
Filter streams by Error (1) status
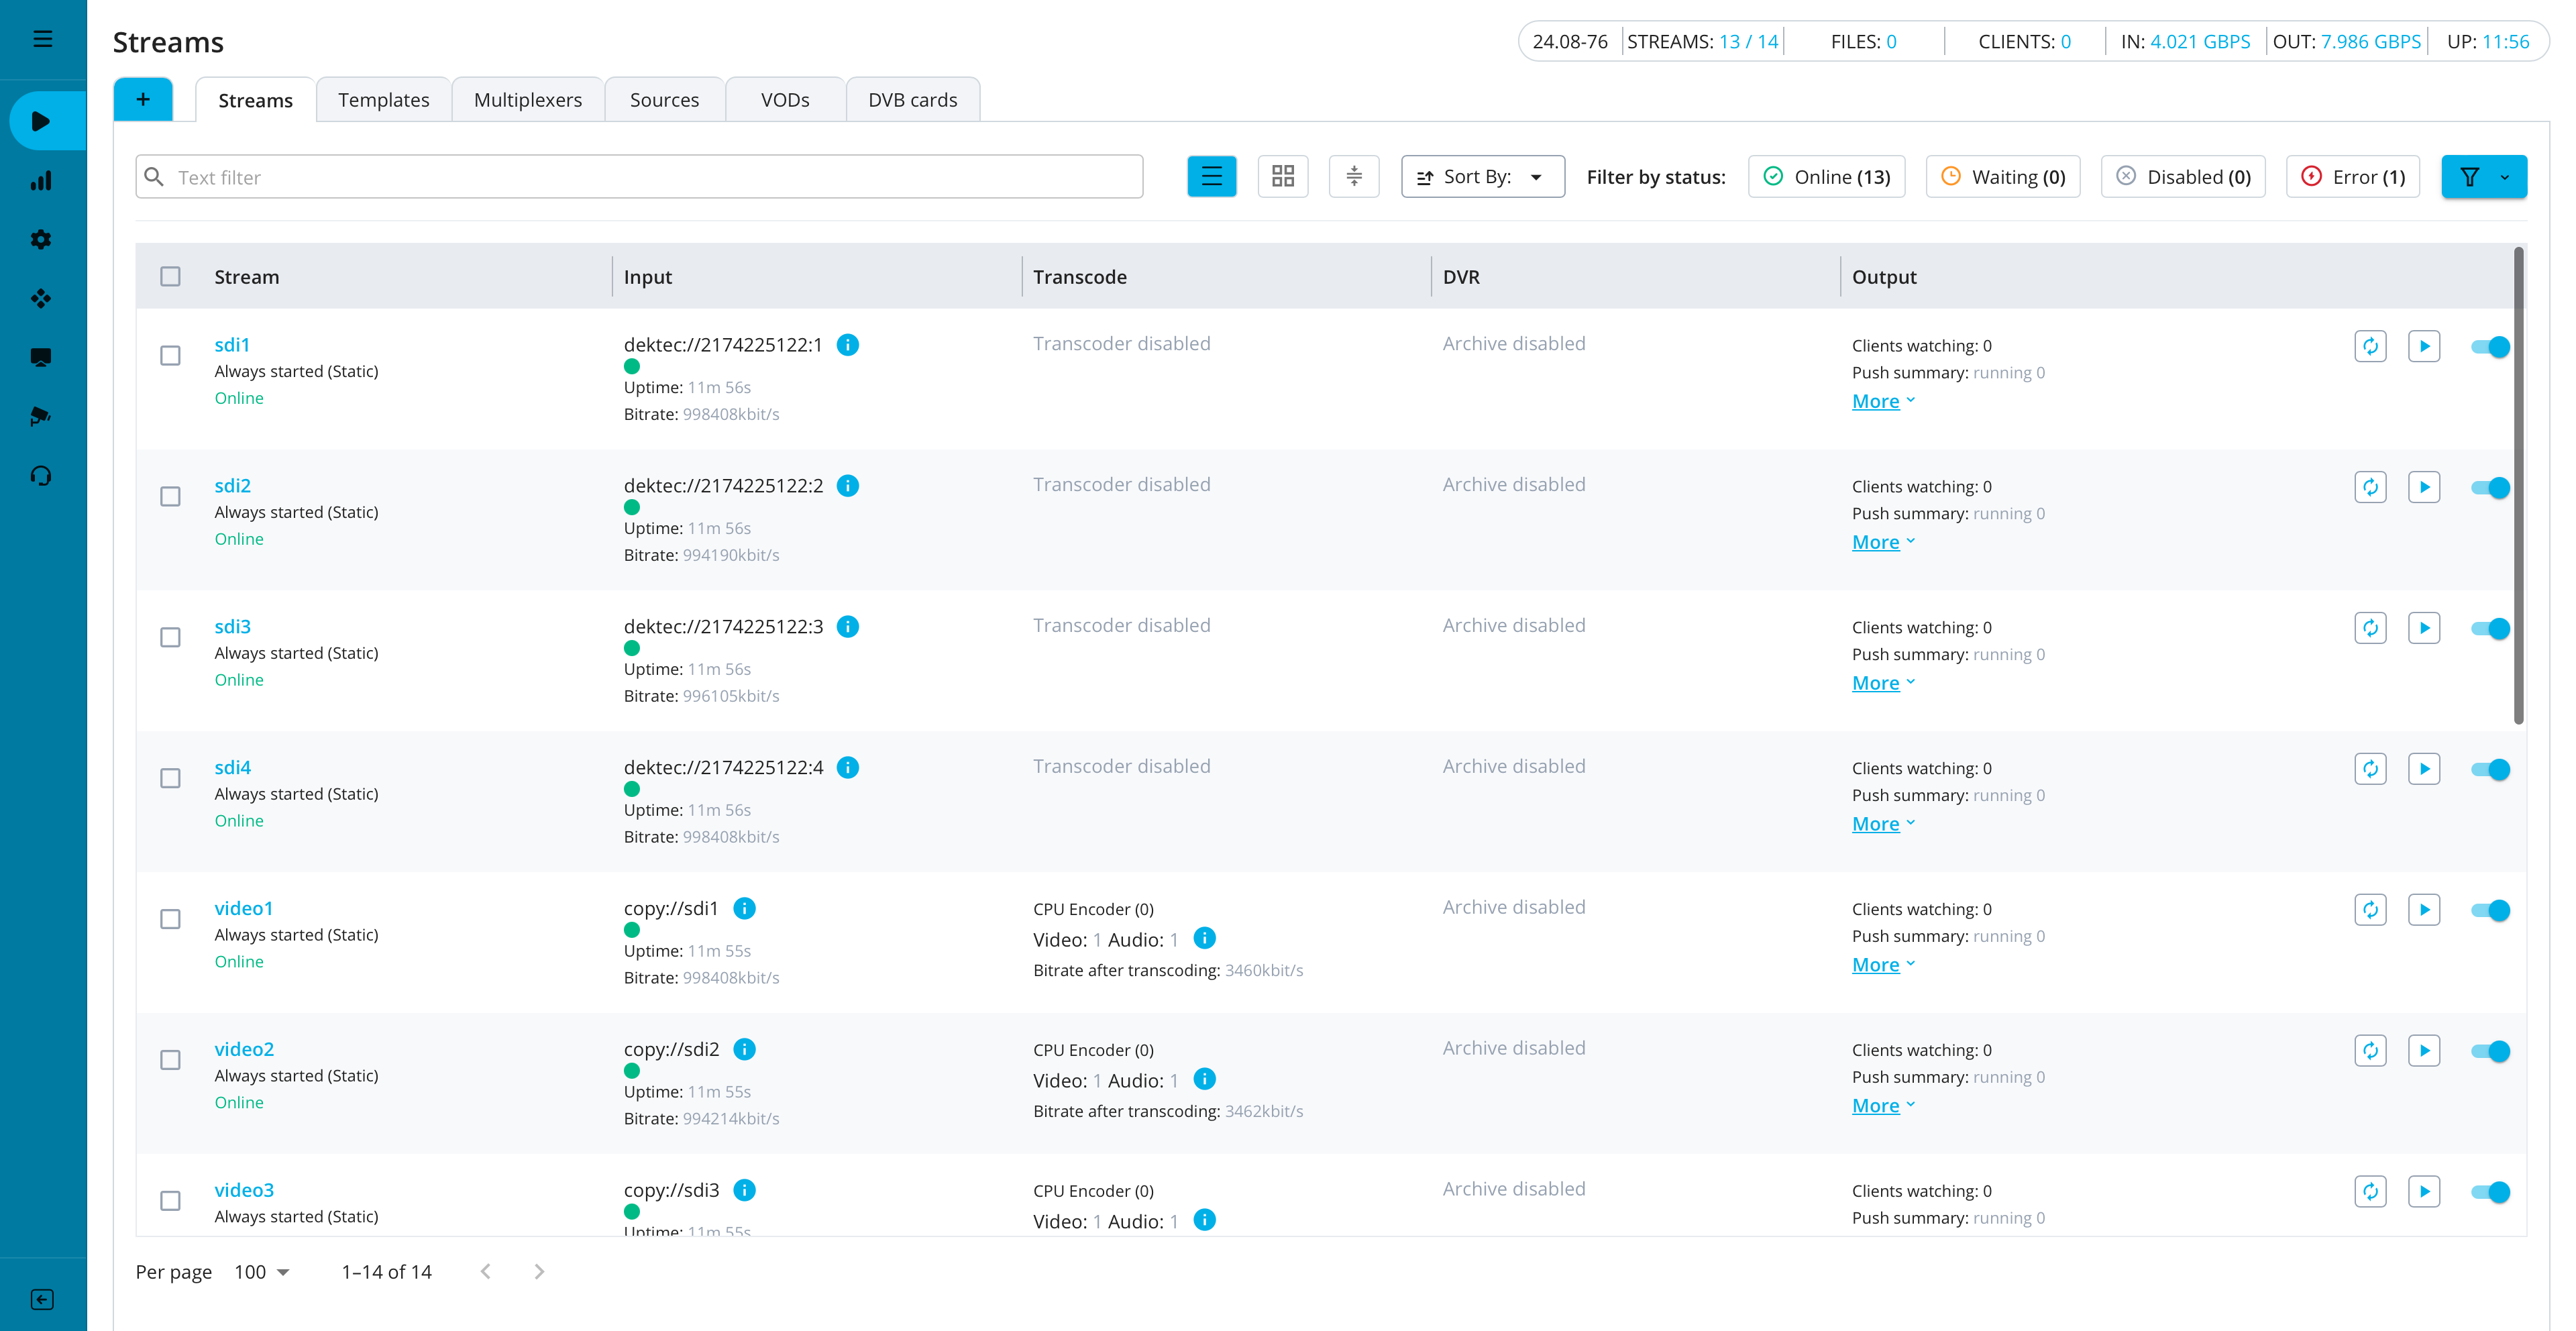coord(2352,176)
